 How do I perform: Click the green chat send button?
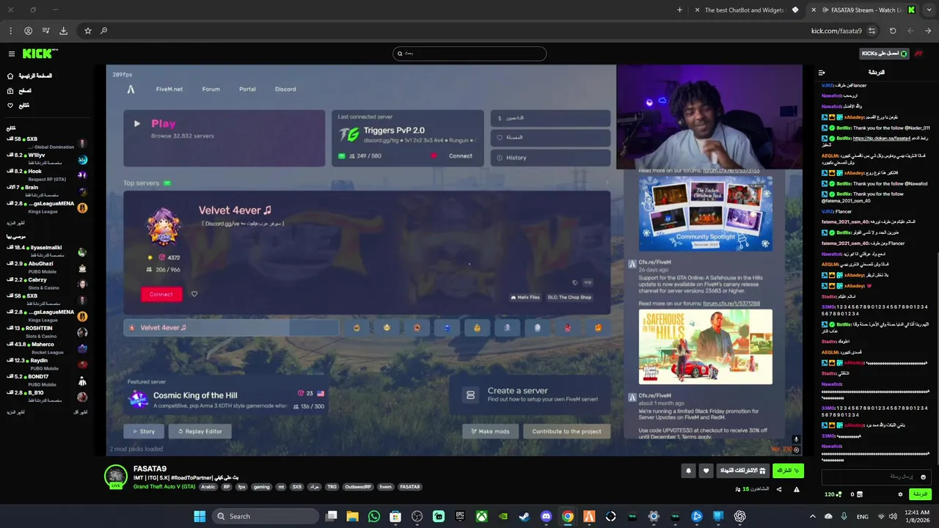(920, 494)
